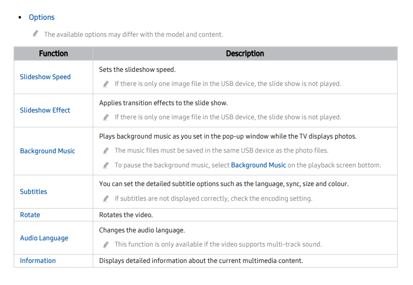Click the Information function link
This screenshot has height=285, width=413.
point(38,261)
